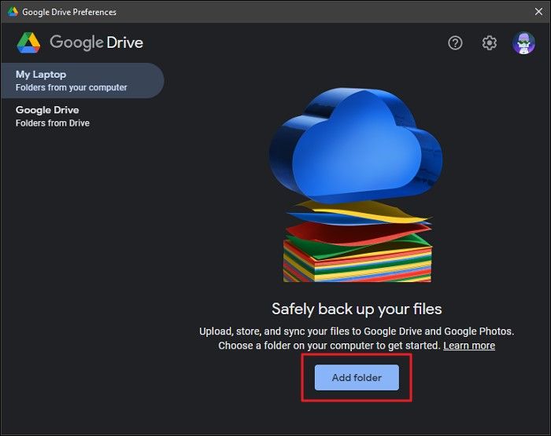Click the Google Drive triangle logo in header
Image resolution: width=551 pixels, height=436 pixels.
(29, 42)
